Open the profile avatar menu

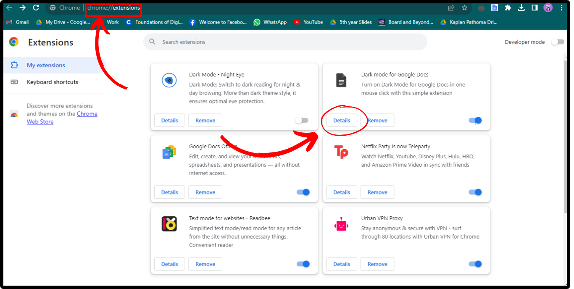[x=548, y=8]
